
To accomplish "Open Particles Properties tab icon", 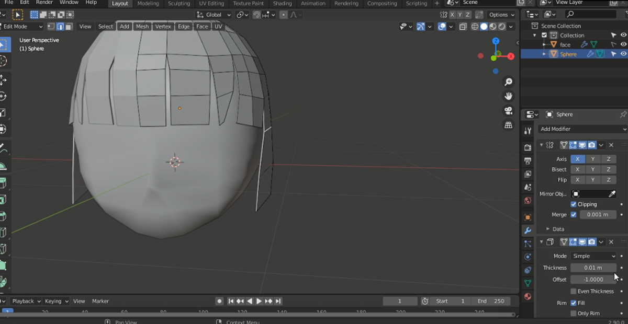I will [528, 244].
